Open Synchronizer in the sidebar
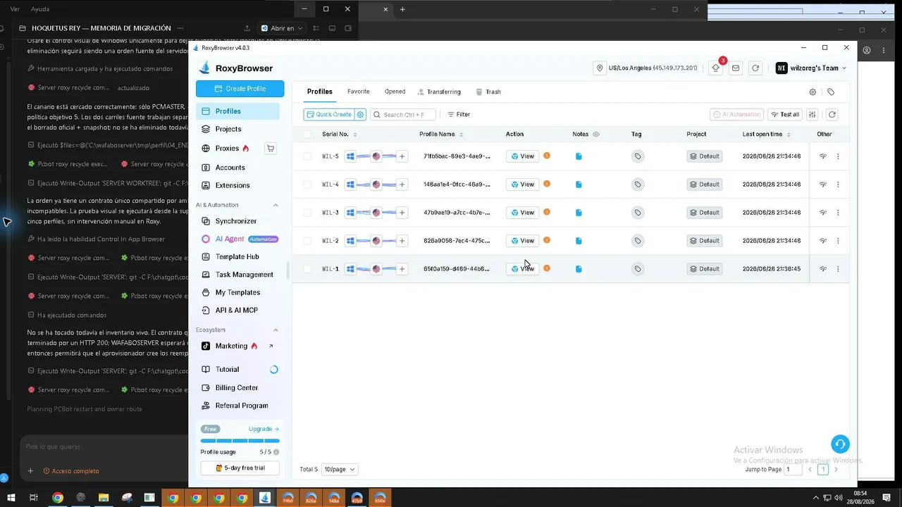The width and height of the screenshot is (902, 507). pos(237,221)
